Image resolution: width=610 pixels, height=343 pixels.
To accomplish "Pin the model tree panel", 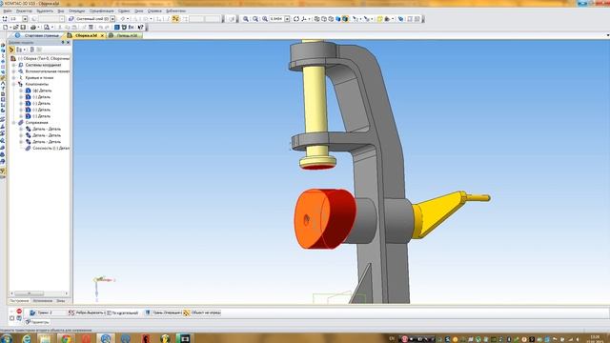I will 63,42.
